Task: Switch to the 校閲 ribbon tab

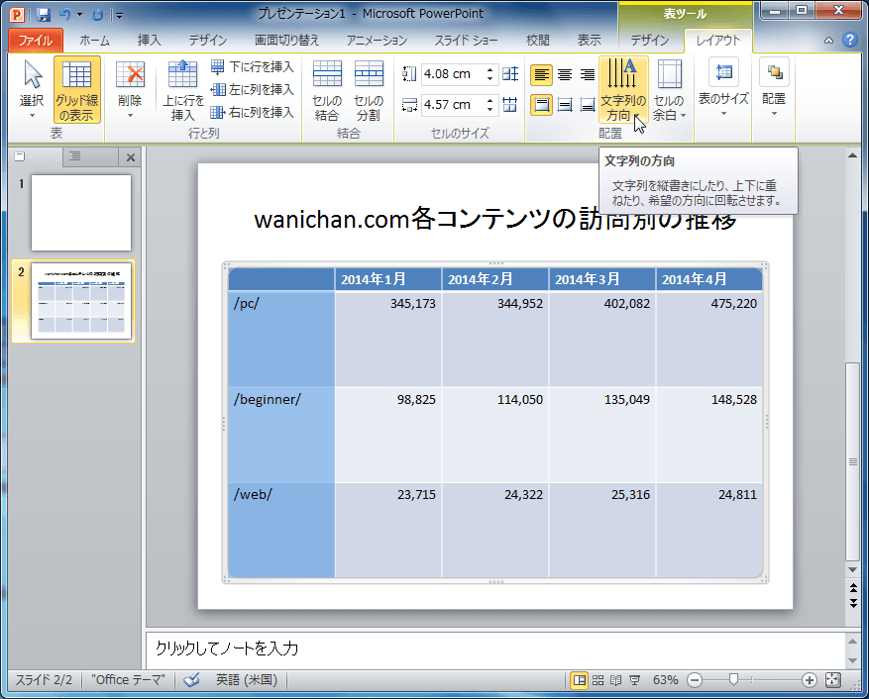Action: [x=537, y=41]
